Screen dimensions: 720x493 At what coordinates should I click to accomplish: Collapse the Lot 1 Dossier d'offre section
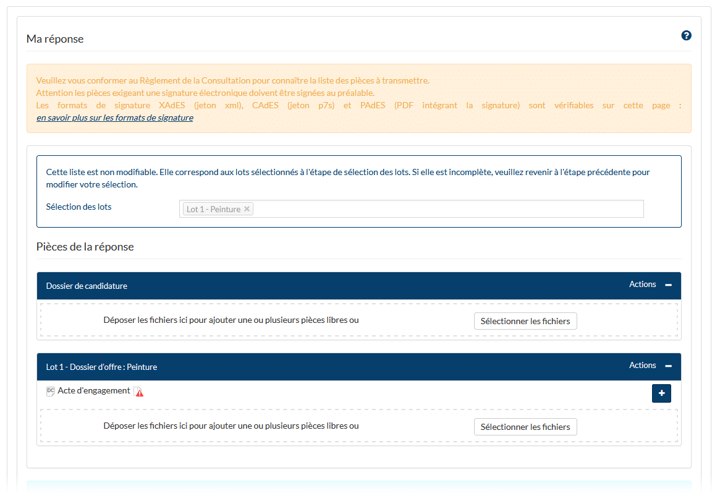click(x=668, y=366)
